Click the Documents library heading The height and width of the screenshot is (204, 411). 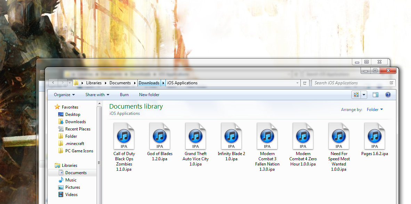tap(136, 107)
